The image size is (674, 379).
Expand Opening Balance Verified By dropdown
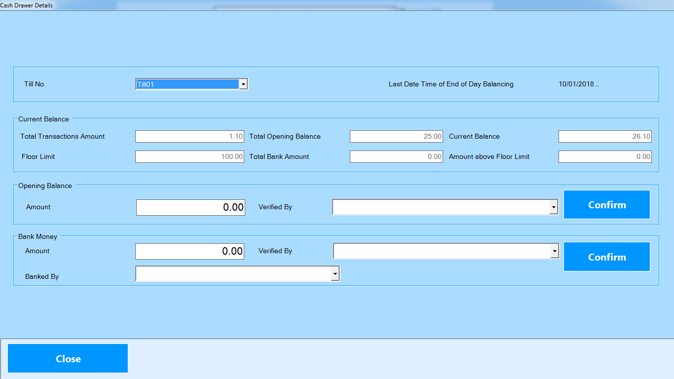tap(554, 208)
